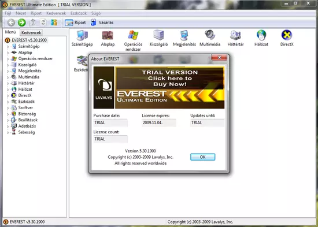Click the Biztonság shield icon in tree
This screenshot has width=318, height=227.
tap(14, 114)
